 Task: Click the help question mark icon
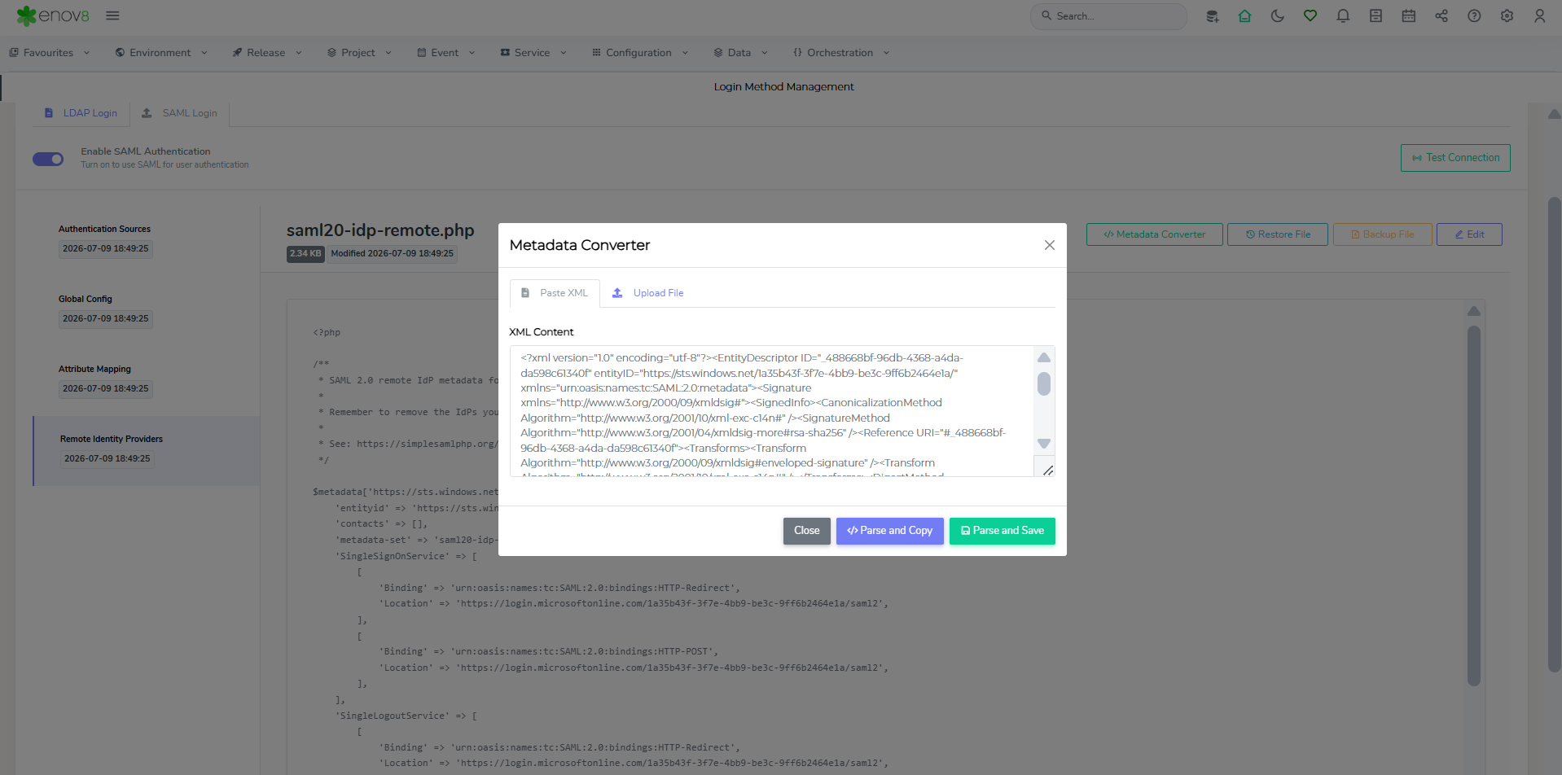tap(1474, 15)
